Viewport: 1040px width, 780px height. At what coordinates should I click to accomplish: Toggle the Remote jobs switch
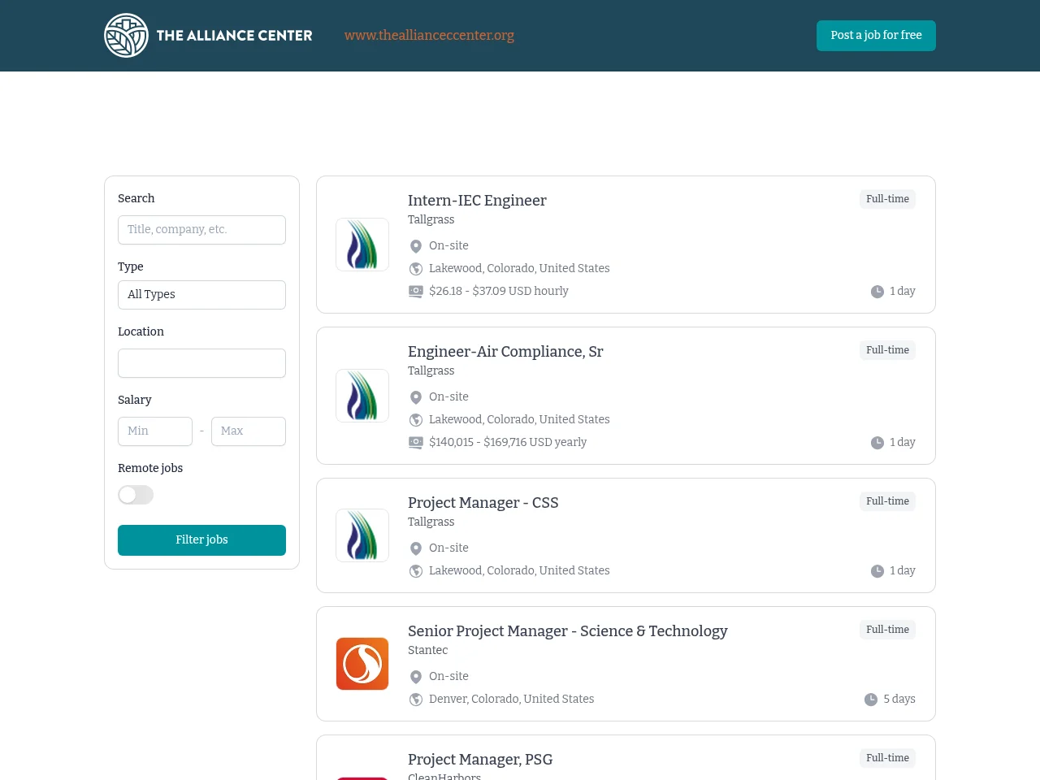click(x=136, y=495)
